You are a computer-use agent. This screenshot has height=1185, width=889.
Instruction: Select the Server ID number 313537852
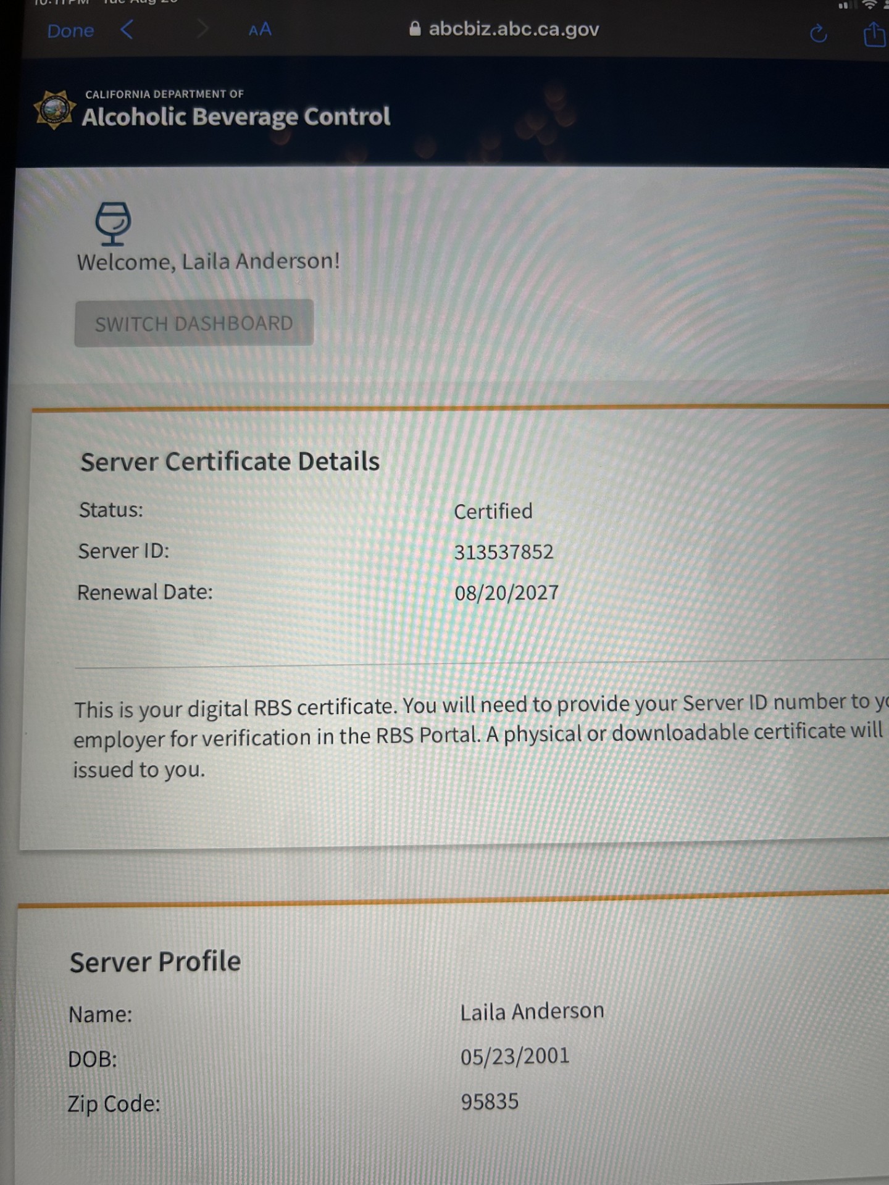[x=504, y=552]
